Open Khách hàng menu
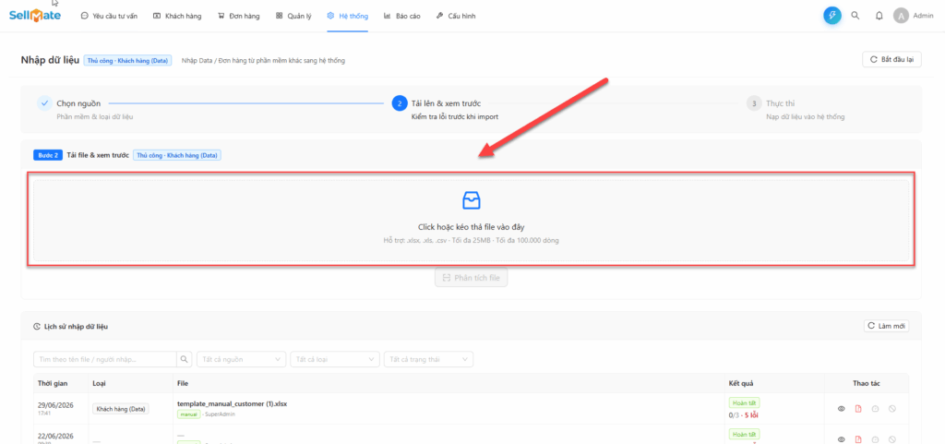Screen dimensions: 945x444 click(x=177, y=17)
